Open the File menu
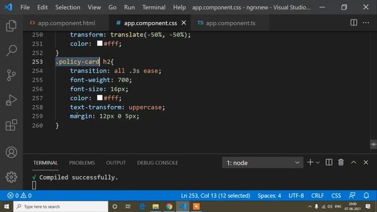The image size is (377, 212). [25, 7]
